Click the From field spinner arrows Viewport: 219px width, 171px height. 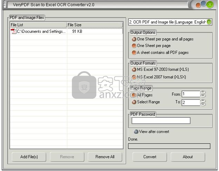tap(203, 94)
